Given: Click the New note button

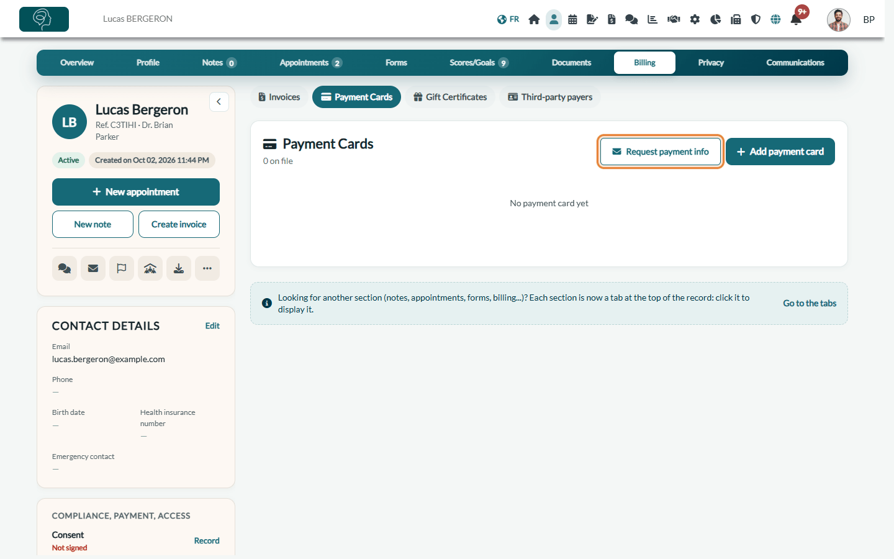Looking at the screenshot, I should click(93, 224).
